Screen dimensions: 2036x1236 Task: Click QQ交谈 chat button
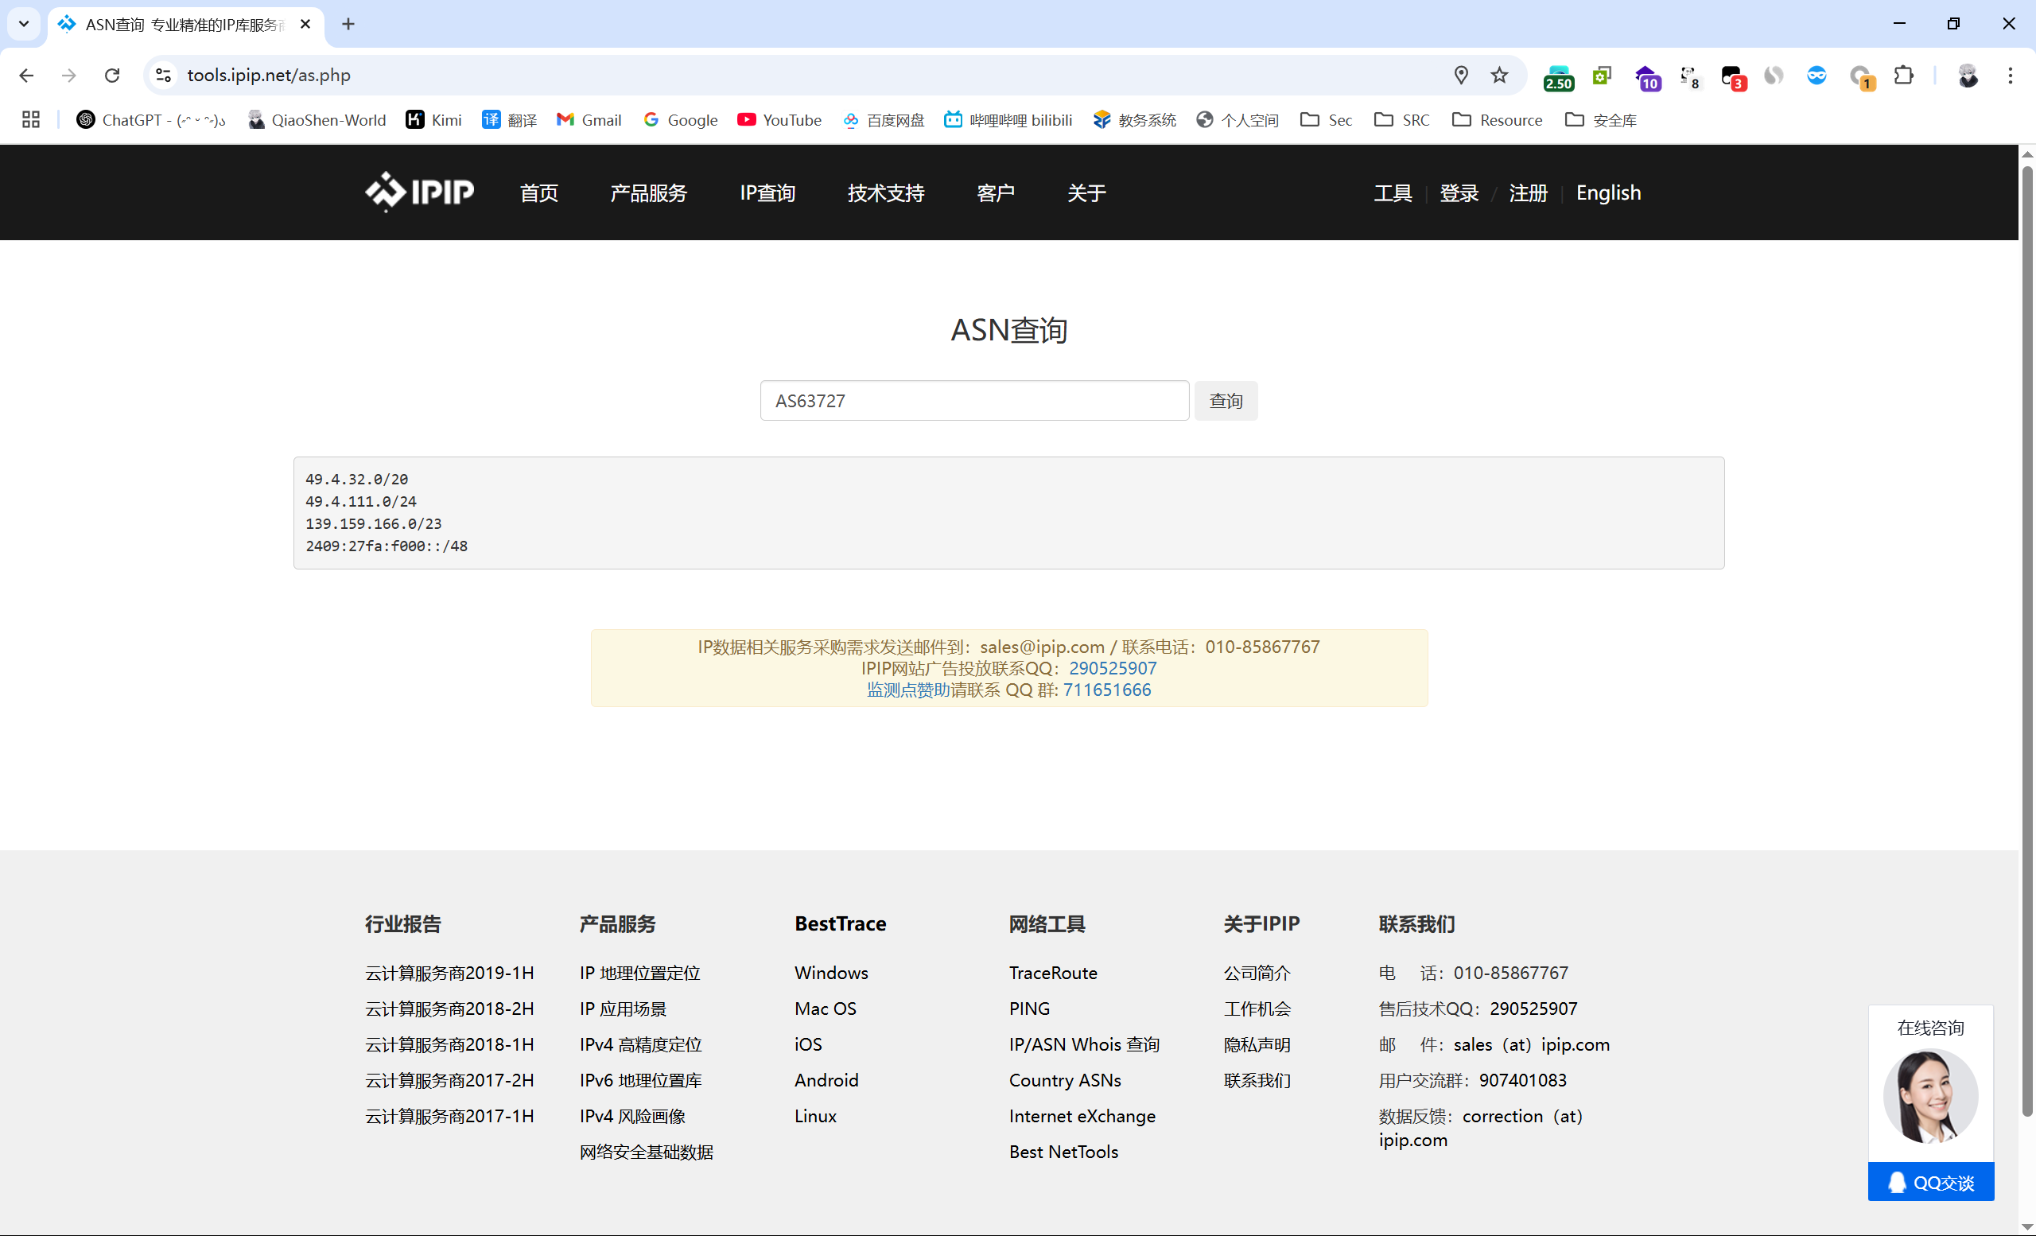point(1930,1182)
